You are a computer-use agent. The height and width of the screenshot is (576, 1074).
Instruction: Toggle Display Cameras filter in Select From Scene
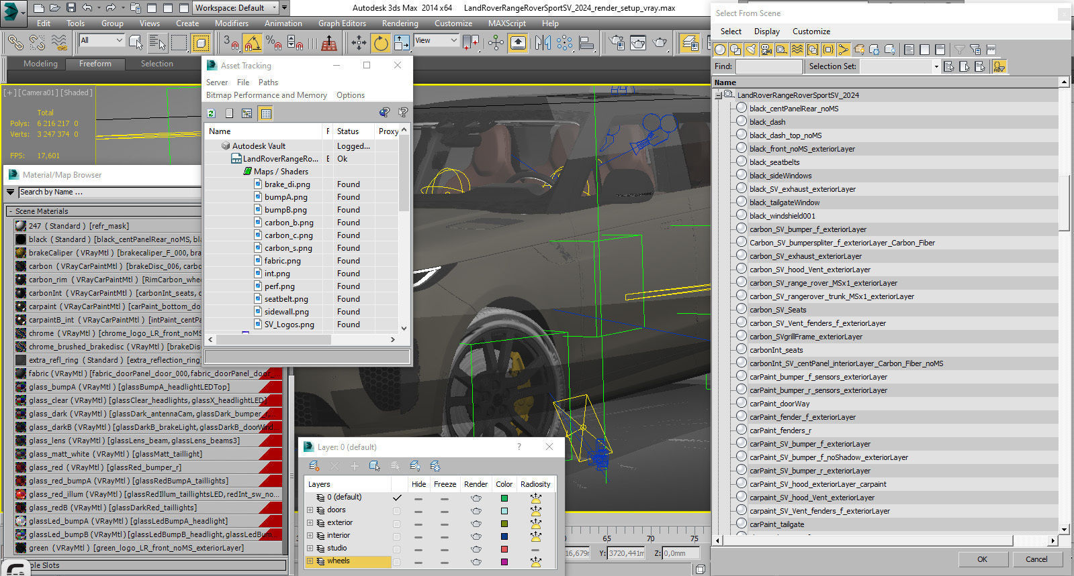tap(766, 50)
